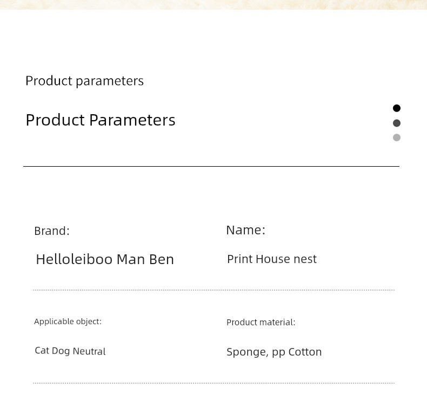Select the 'Helloleiboo Man Ben' brand text

[105, 259]
